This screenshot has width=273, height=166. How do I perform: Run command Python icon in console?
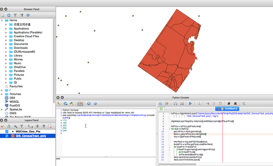click(71, 104)
